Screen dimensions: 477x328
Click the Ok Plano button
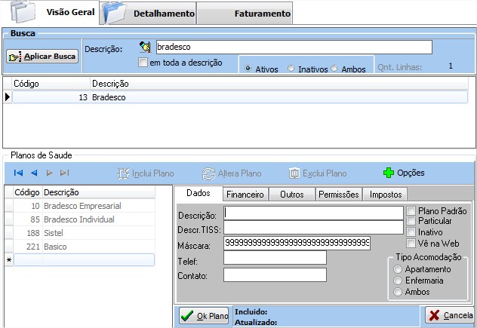pos(204,316)
